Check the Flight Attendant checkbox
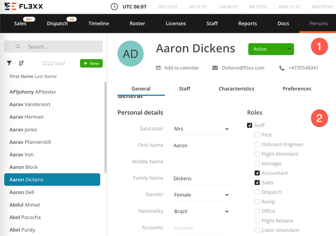Image resolution: width=336 pixels, height=236 pixels. tap(257, 154)
